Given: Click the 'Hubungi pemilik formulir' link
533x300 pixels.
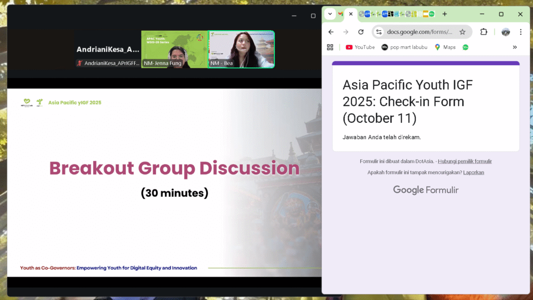Looking at the screenshot, I should tap(464, 161).
